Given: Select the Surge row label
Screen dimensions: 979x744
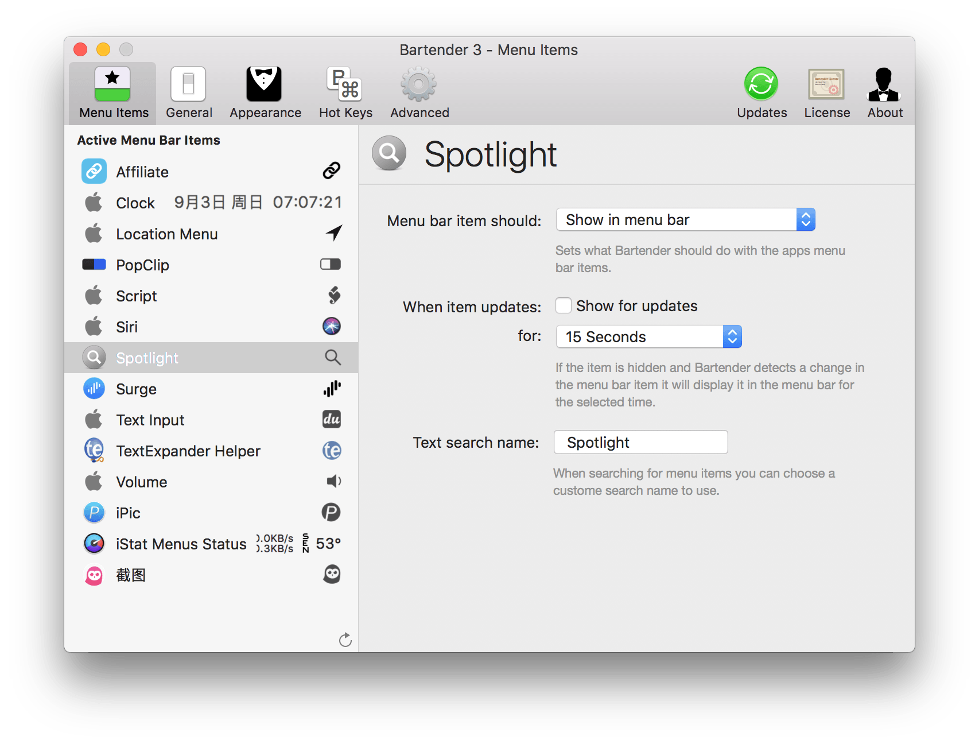Looking at the screenshot, I should (x=136, y=389).
